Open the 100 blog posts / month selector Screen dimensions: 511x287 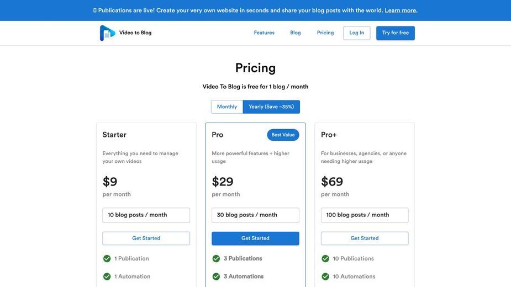365,215
